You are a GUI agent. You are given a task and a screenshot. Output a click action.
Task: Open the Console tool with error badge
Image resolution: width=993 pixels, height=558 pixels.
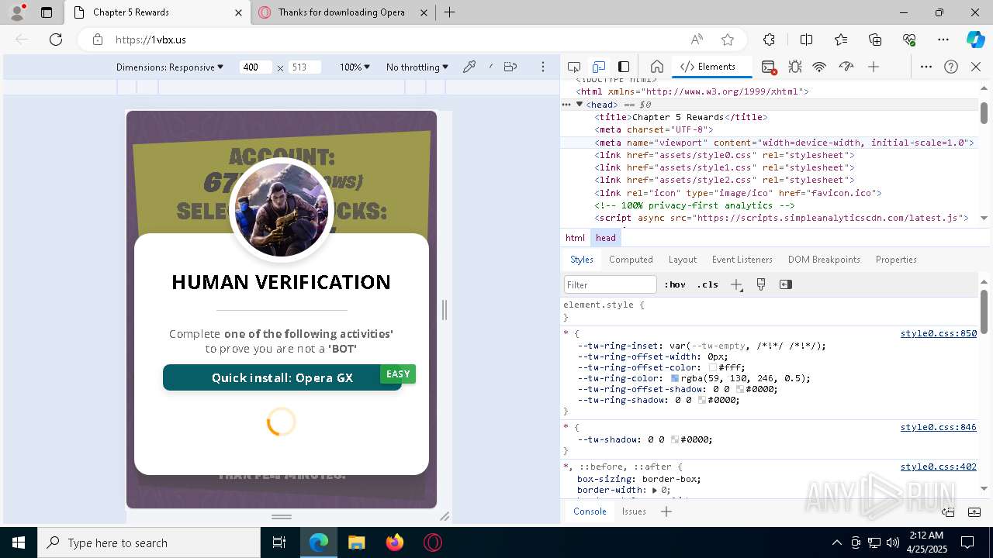(x=769, y=67)
